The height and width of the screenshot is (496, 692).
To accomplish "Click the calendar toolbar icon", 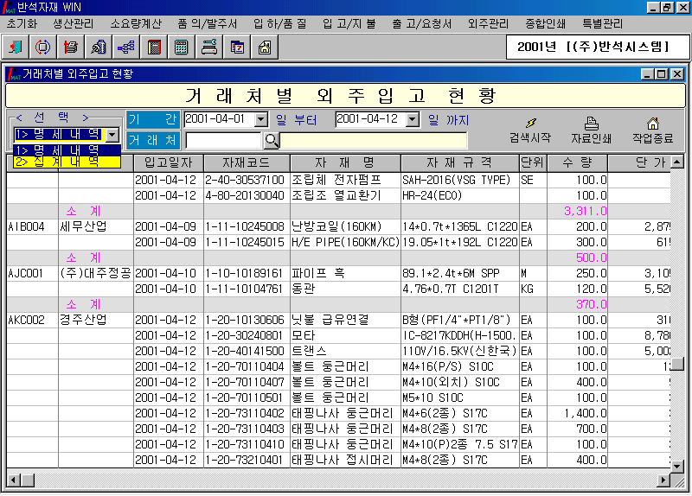I will tap(236, 47).
